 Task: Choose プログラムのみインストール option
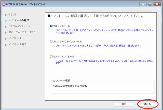[51, 42]
